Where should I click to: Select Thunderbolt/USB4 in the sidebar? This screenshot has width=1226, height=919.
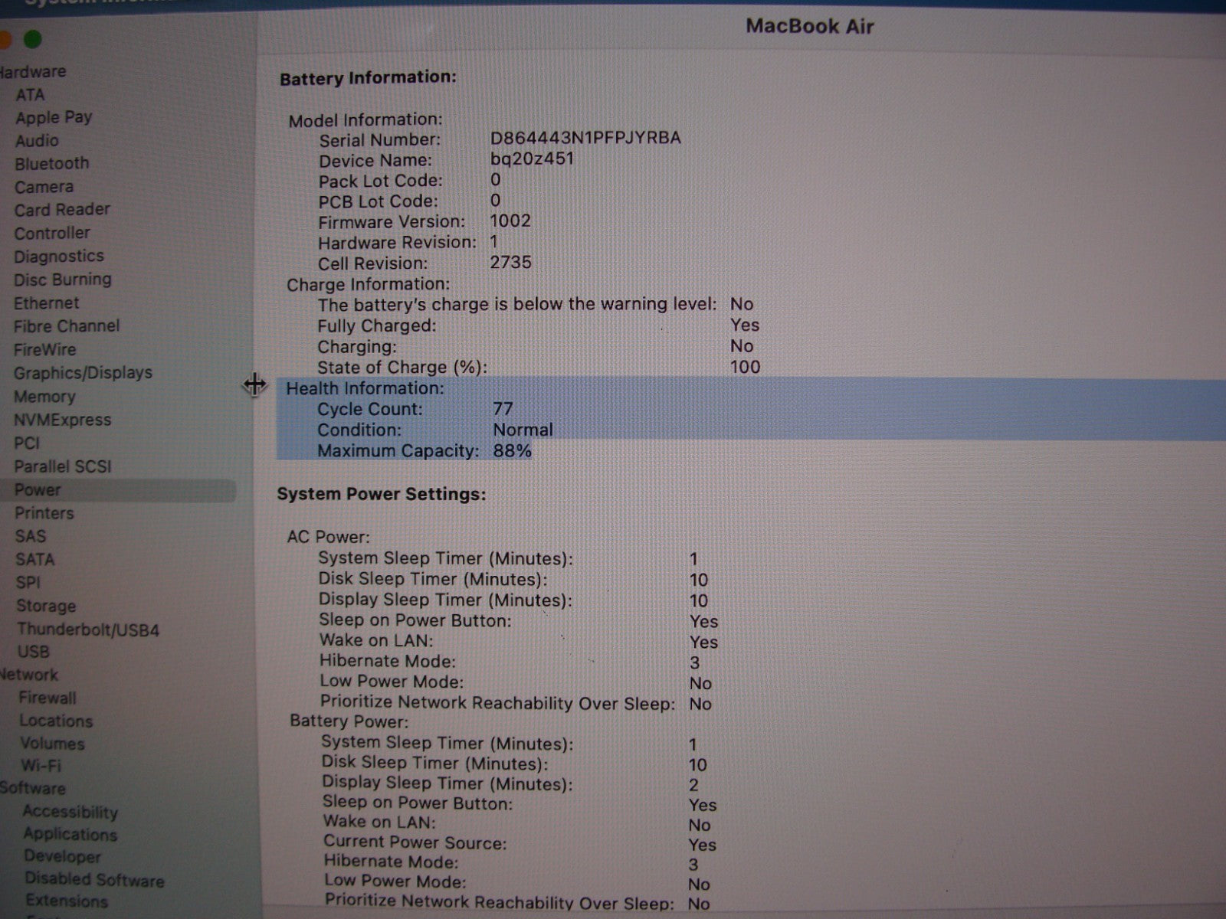pos(88,630)
